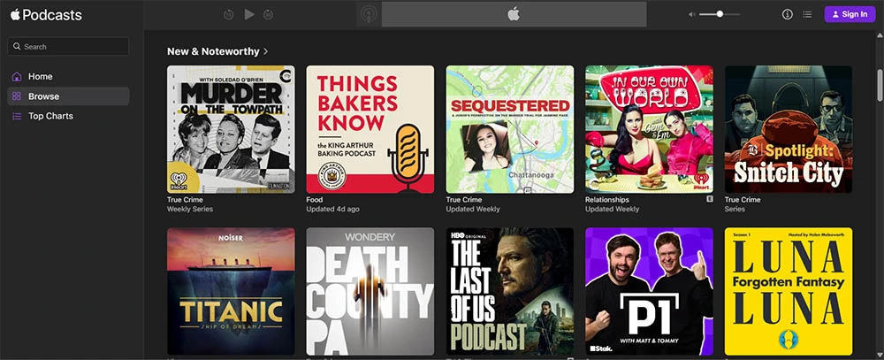This screenshot has height=360, width=884.
Task: Open the Up Next queue list icon
Action: [x=807, y=15]
